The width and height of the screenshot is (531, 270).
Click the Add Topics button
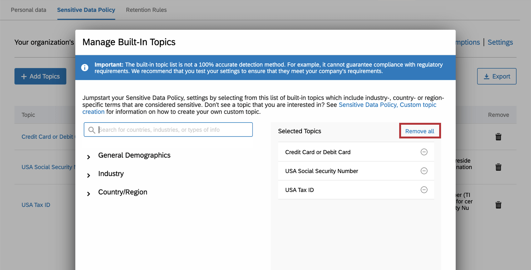(x=40, y=76)
